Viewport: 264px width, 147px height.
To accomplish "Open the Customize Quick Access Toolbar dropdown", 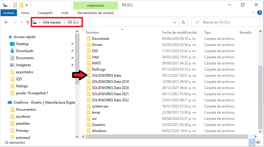I will coord(27,5).
